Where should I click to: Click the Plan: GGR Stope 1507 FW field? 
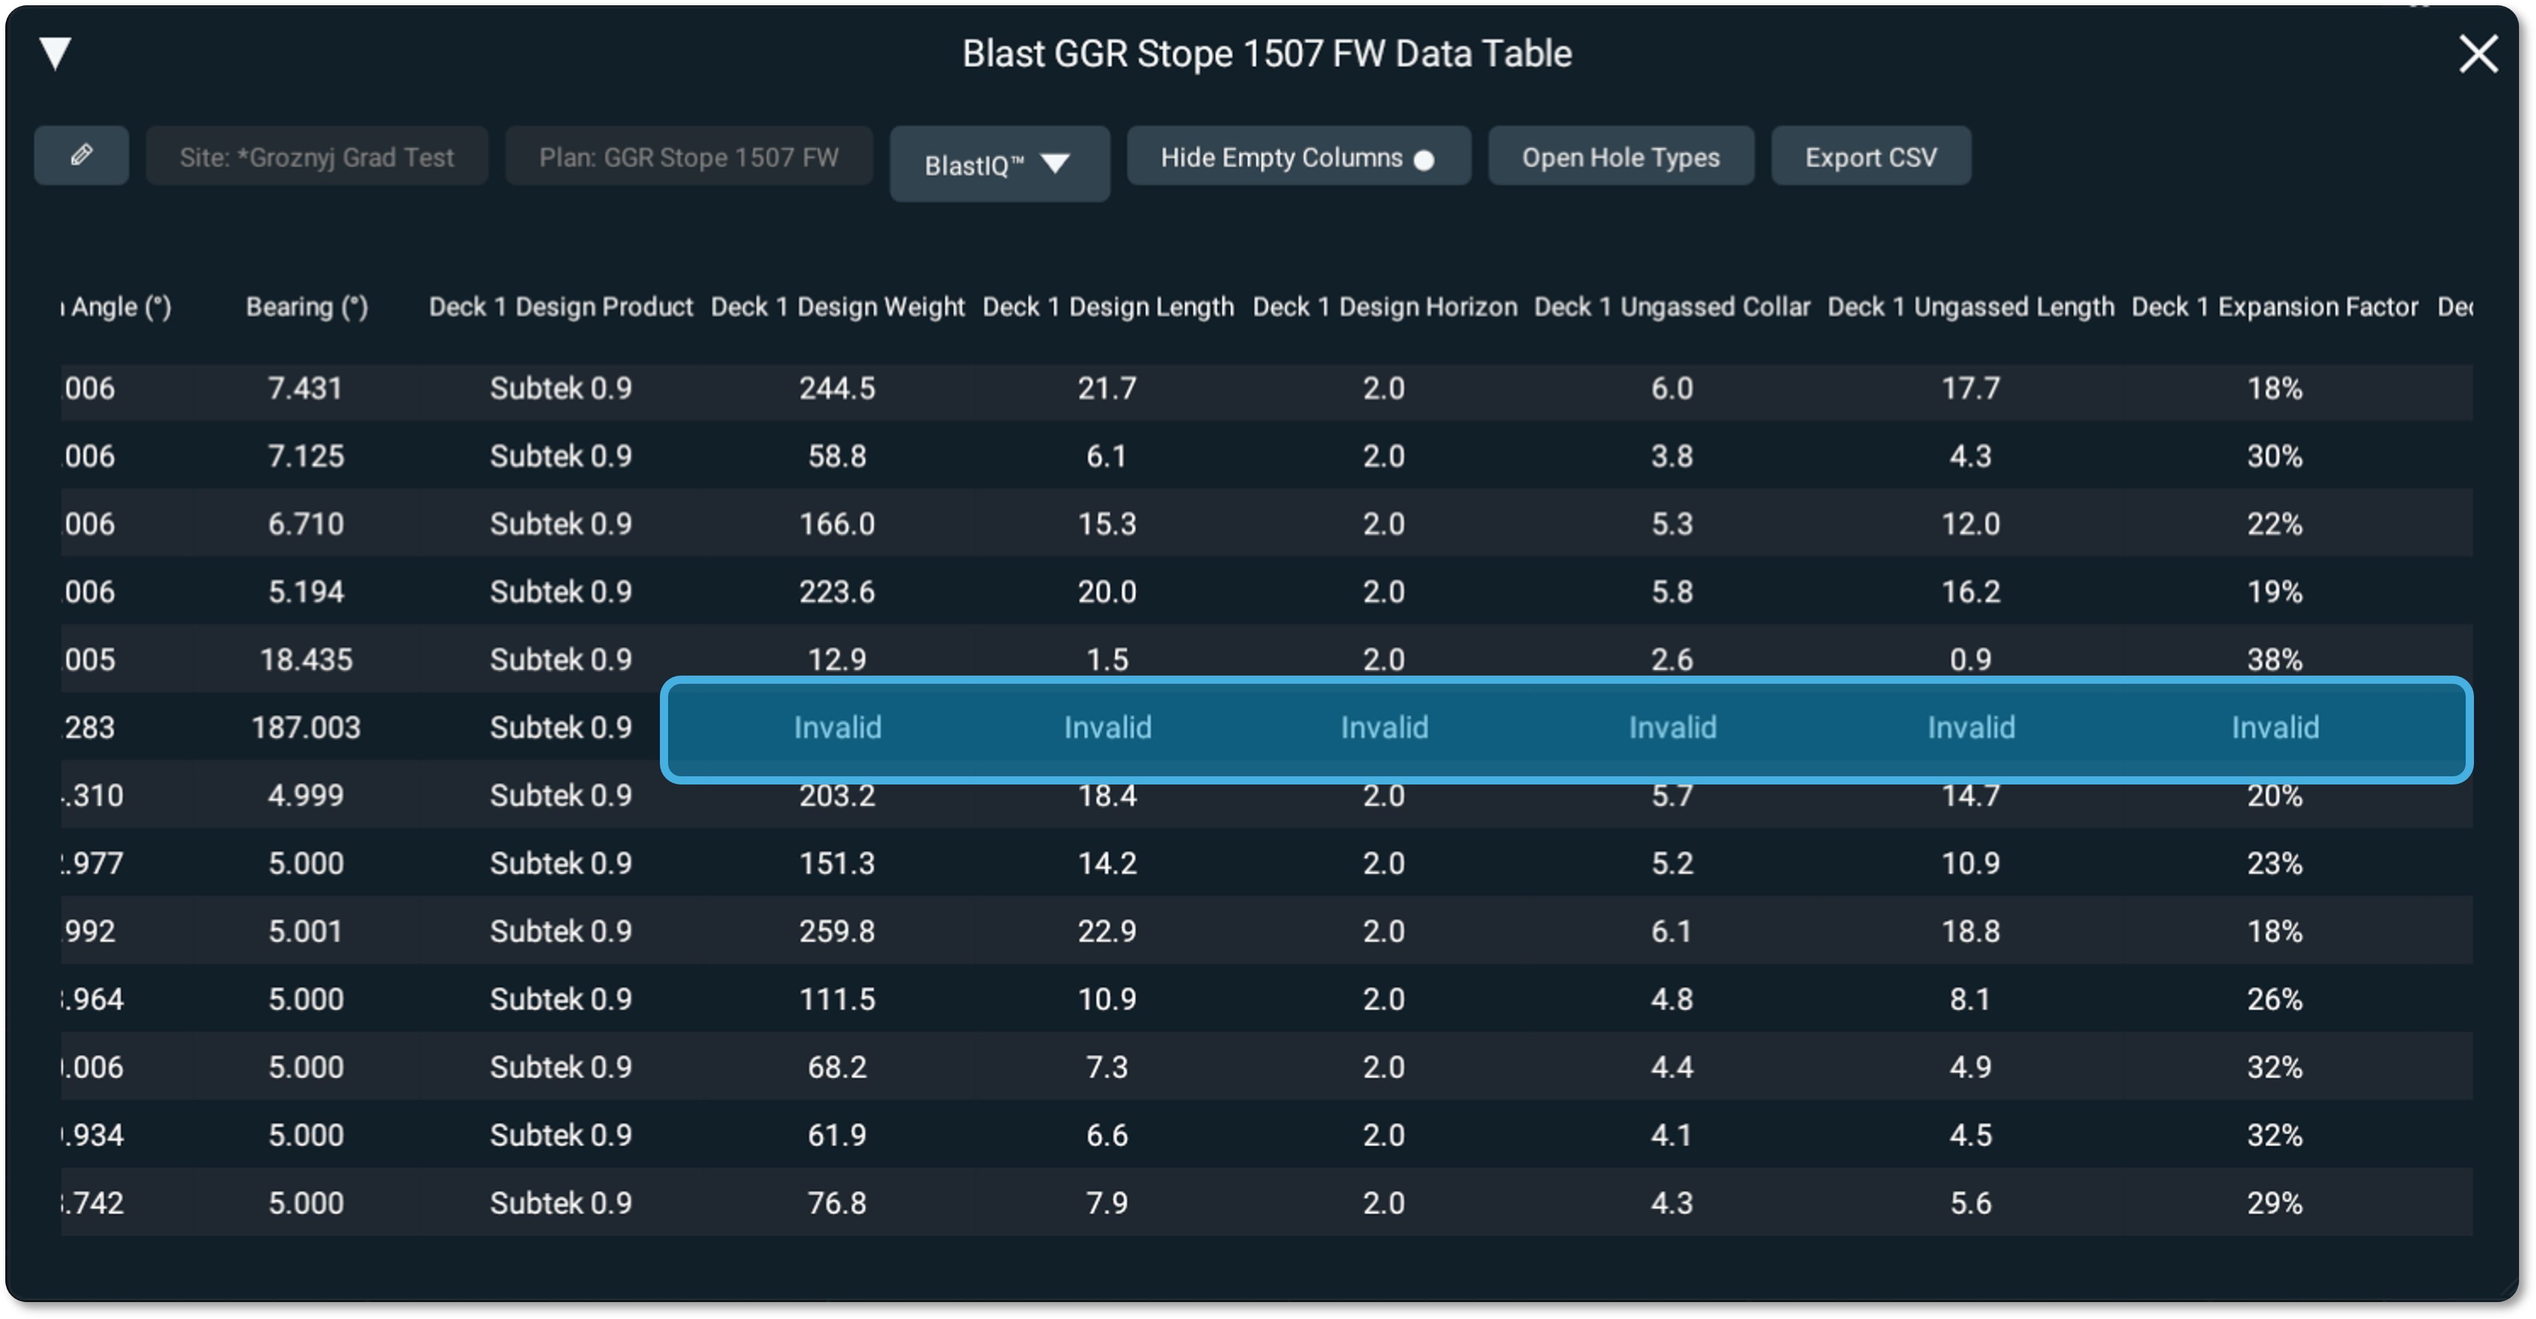click(689, 156)
